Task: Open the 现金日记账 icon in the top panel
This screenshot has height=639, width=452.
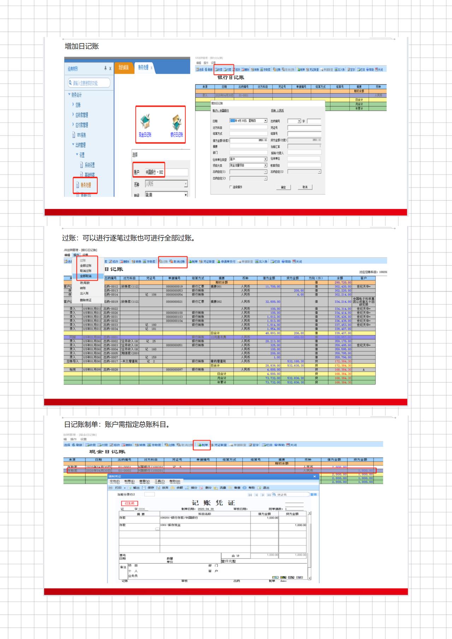Action: (145, 126)
